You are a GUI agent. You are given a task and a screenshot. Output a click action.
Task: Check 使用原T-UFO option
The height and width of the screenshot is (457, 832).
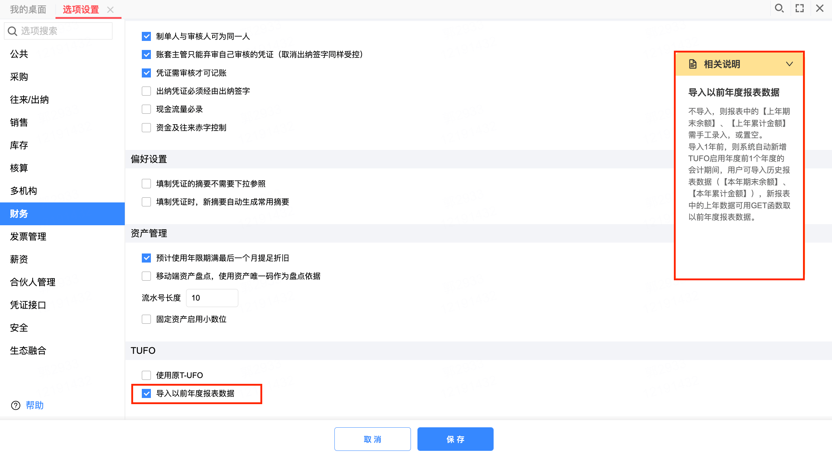[146, 375]
